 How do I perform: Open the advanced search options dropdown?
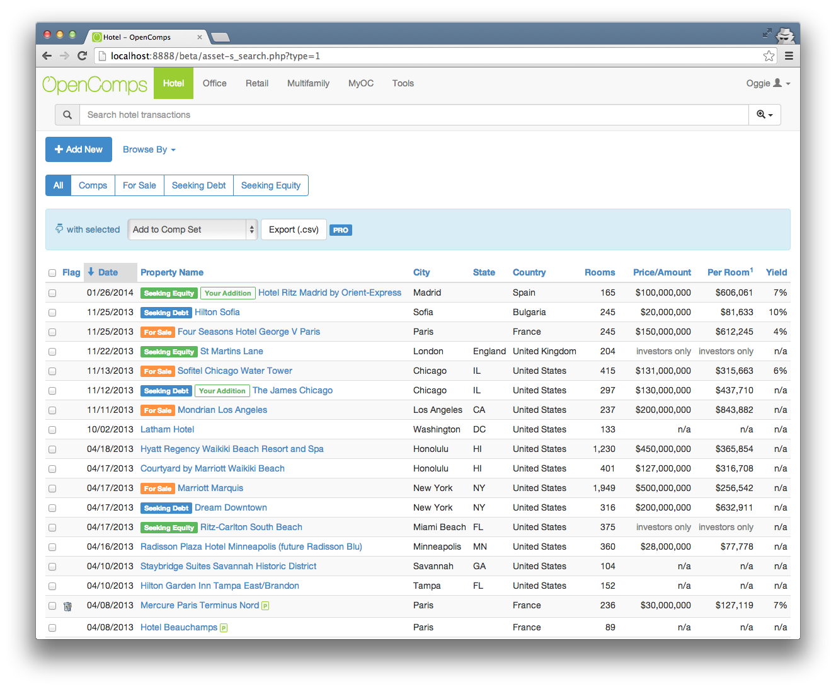(x=765, y=115)
